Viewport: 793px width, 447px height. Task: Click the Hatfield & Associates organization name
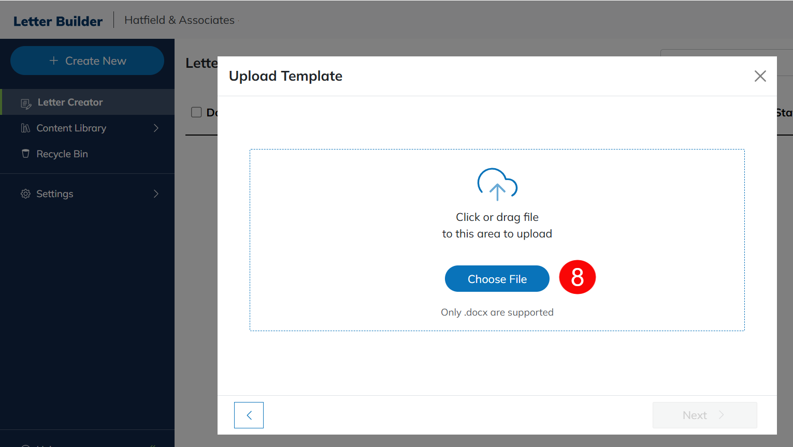coord(179,20)
